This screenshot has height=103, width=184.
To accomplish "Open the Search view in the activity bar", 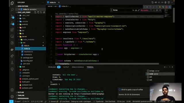I will [x=12, y=9].
